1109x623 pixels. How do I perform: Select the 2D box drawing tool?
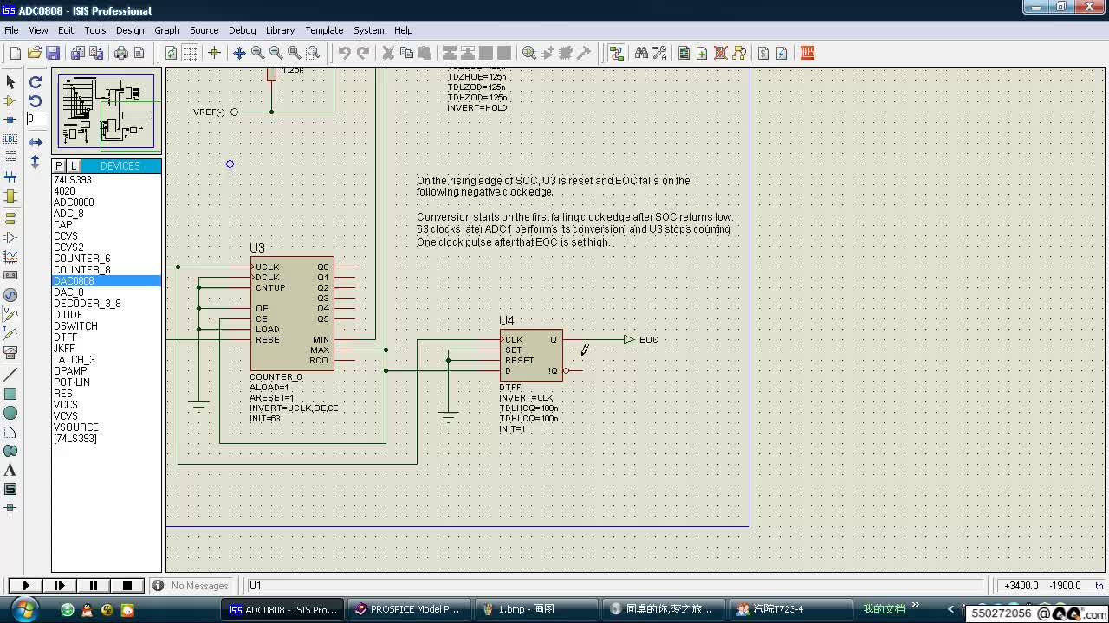coord(10,394)
